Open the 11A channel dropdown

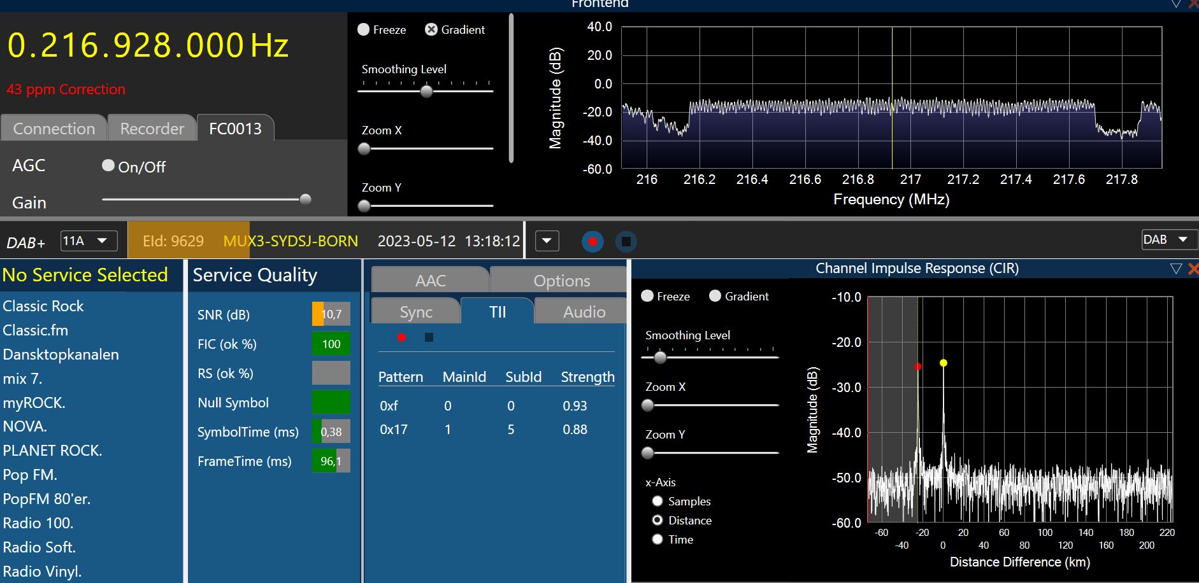(89, 241)
